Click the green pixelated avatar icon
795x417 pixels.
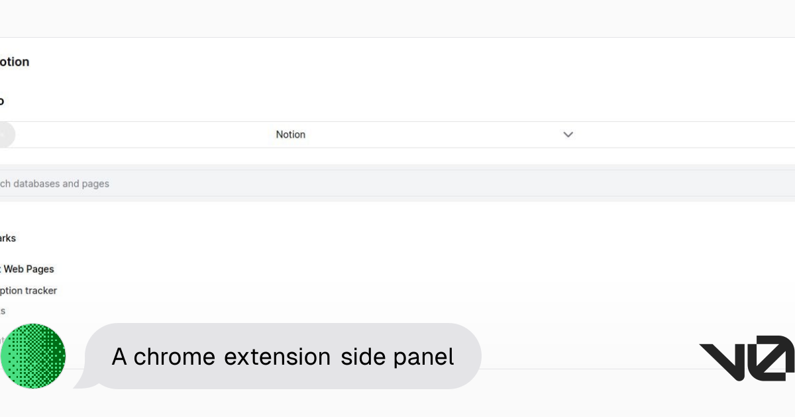pyautogui.click(x=33, y=356)
